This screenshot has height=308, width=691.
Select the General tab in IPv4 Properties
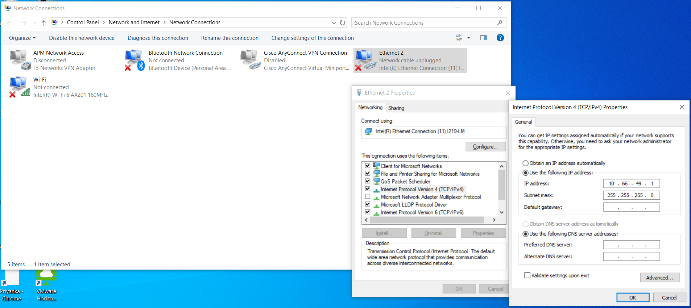[x=523, y=122]
